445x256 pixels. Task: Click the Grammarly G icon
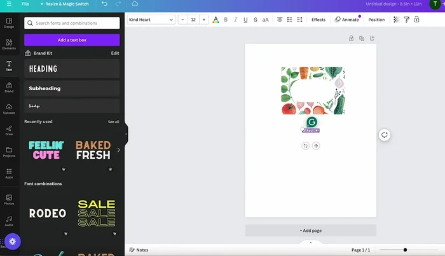tap(311, 122)
